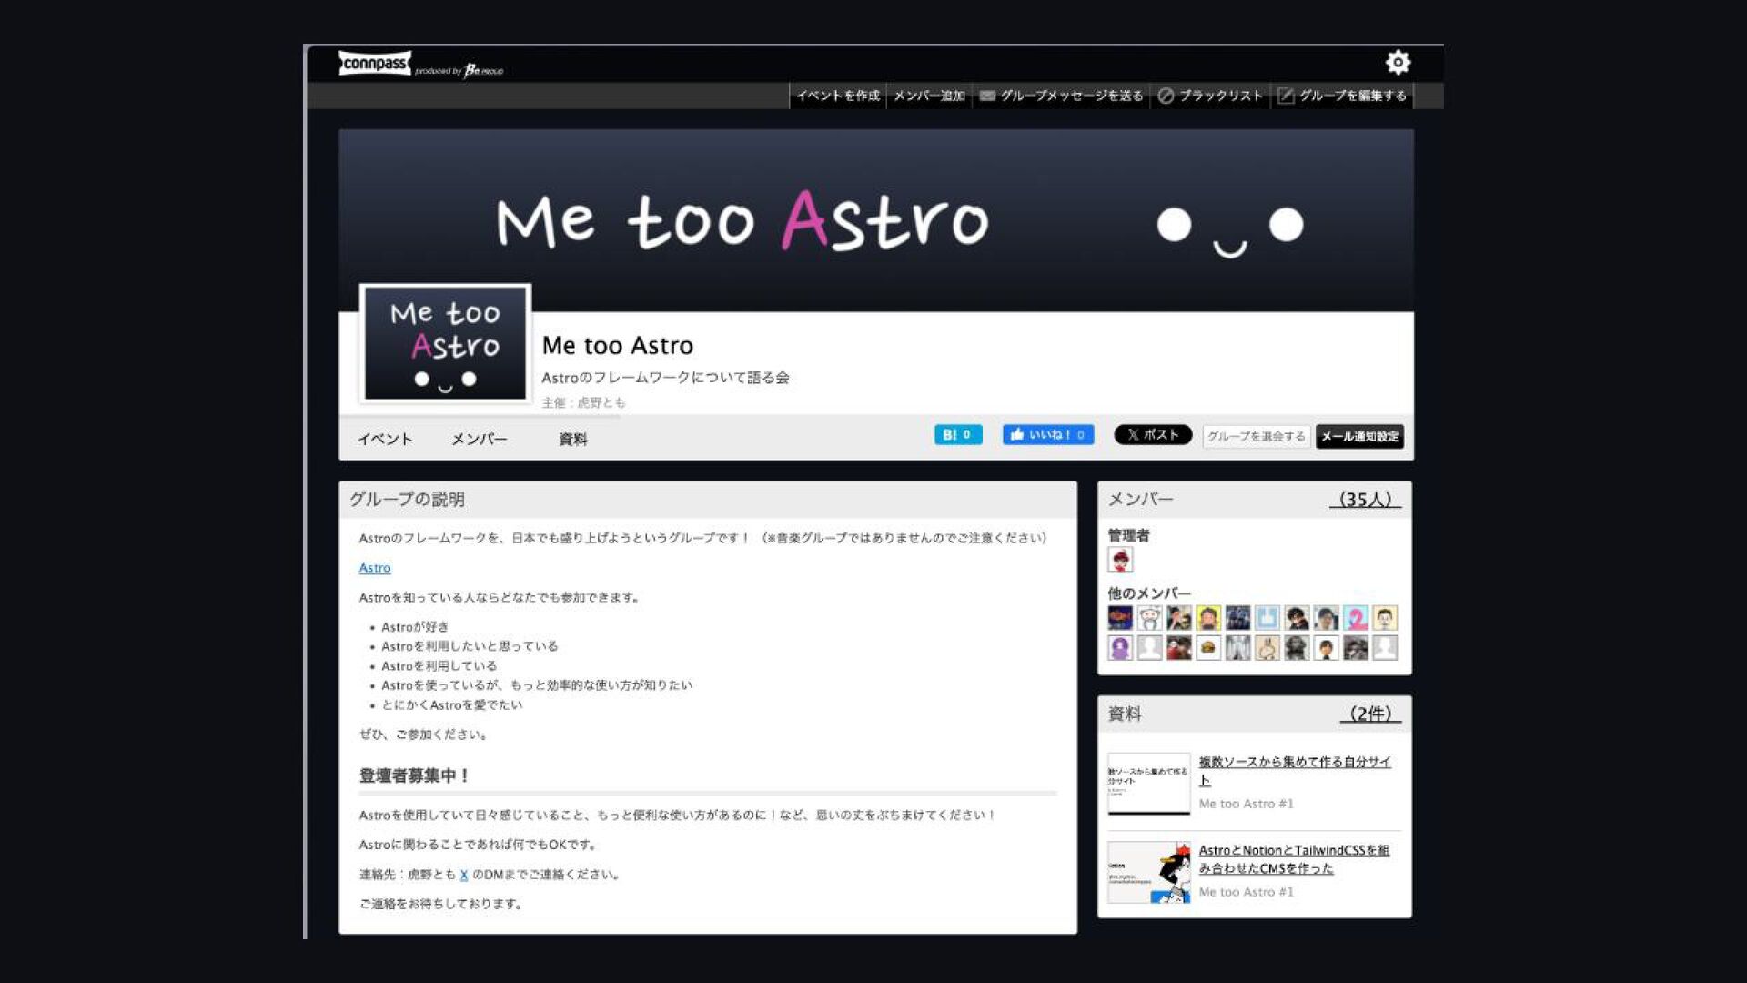
Task: Click the メール通知設定 button
Action: click(x=1359, y=436)
